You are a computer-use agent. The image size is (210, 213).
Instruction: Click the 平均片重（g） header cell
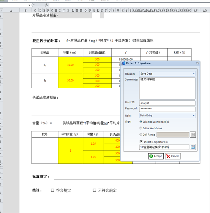click(x=70, y=134)
